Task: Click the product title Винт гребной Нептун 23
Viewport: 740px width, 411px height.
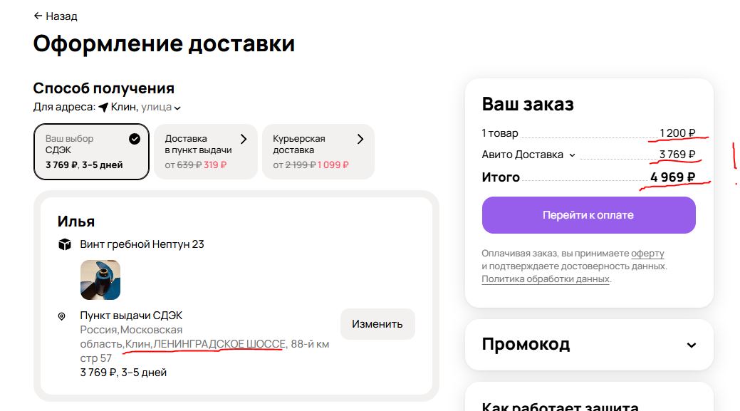Action: 142,244
